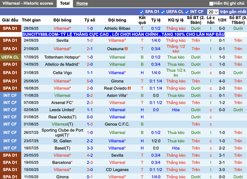Click Athletic Bilbao team name

click(x=117, y=29)
